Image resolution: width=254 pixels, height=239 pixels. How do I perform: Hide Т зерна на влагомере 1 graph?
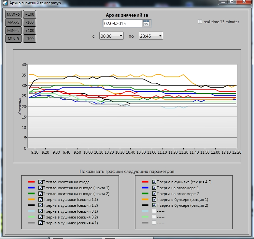point(154,188)
